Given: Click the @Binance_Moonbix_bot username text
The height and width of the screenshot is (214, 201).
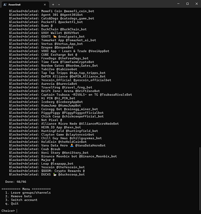Looking at the screenshot, I should click(98, 156).
